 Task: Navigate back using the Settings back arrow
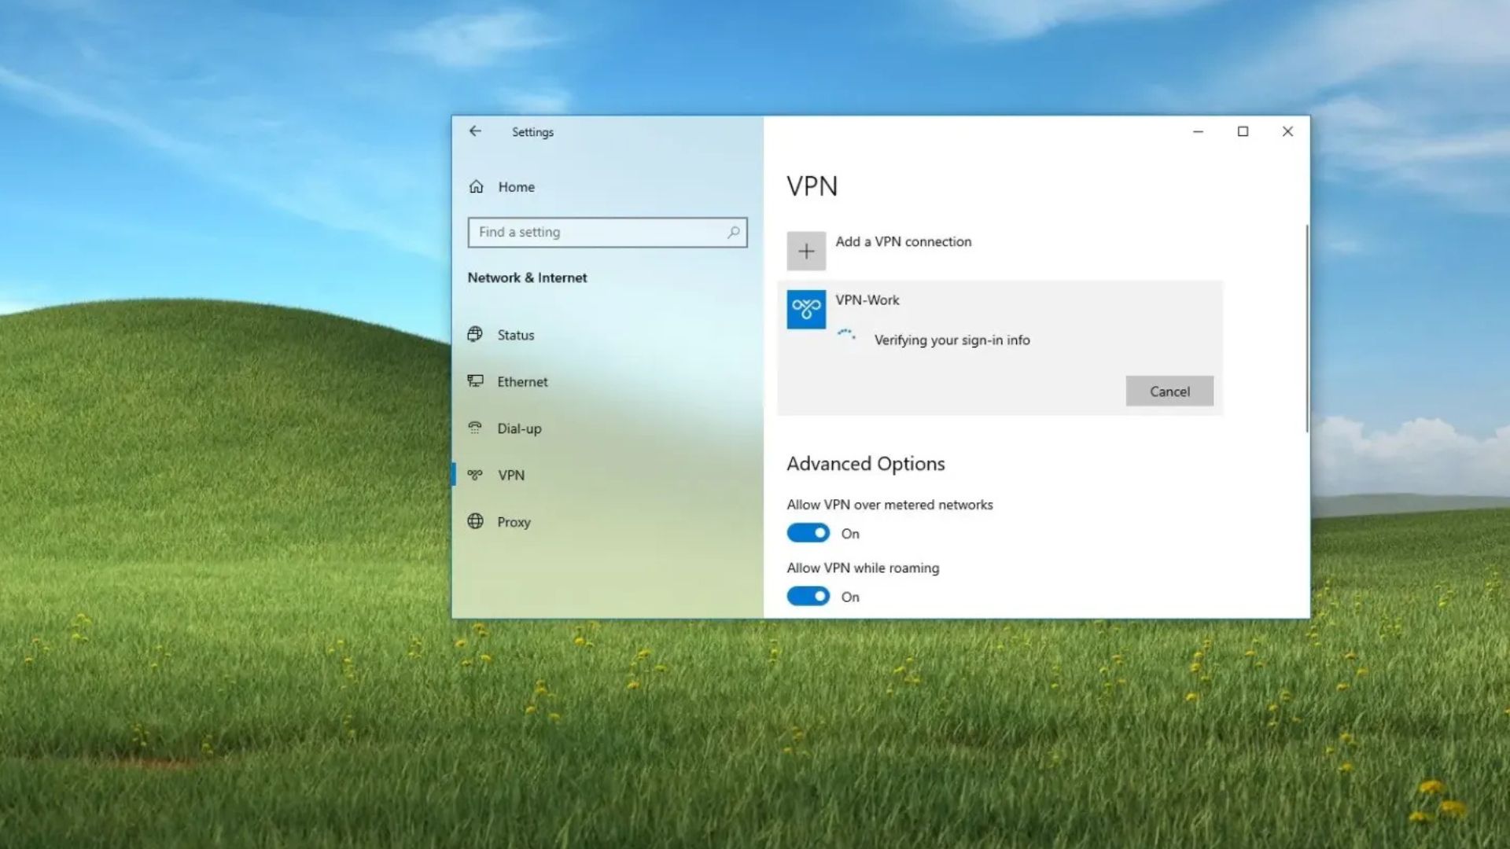[475, 131]
